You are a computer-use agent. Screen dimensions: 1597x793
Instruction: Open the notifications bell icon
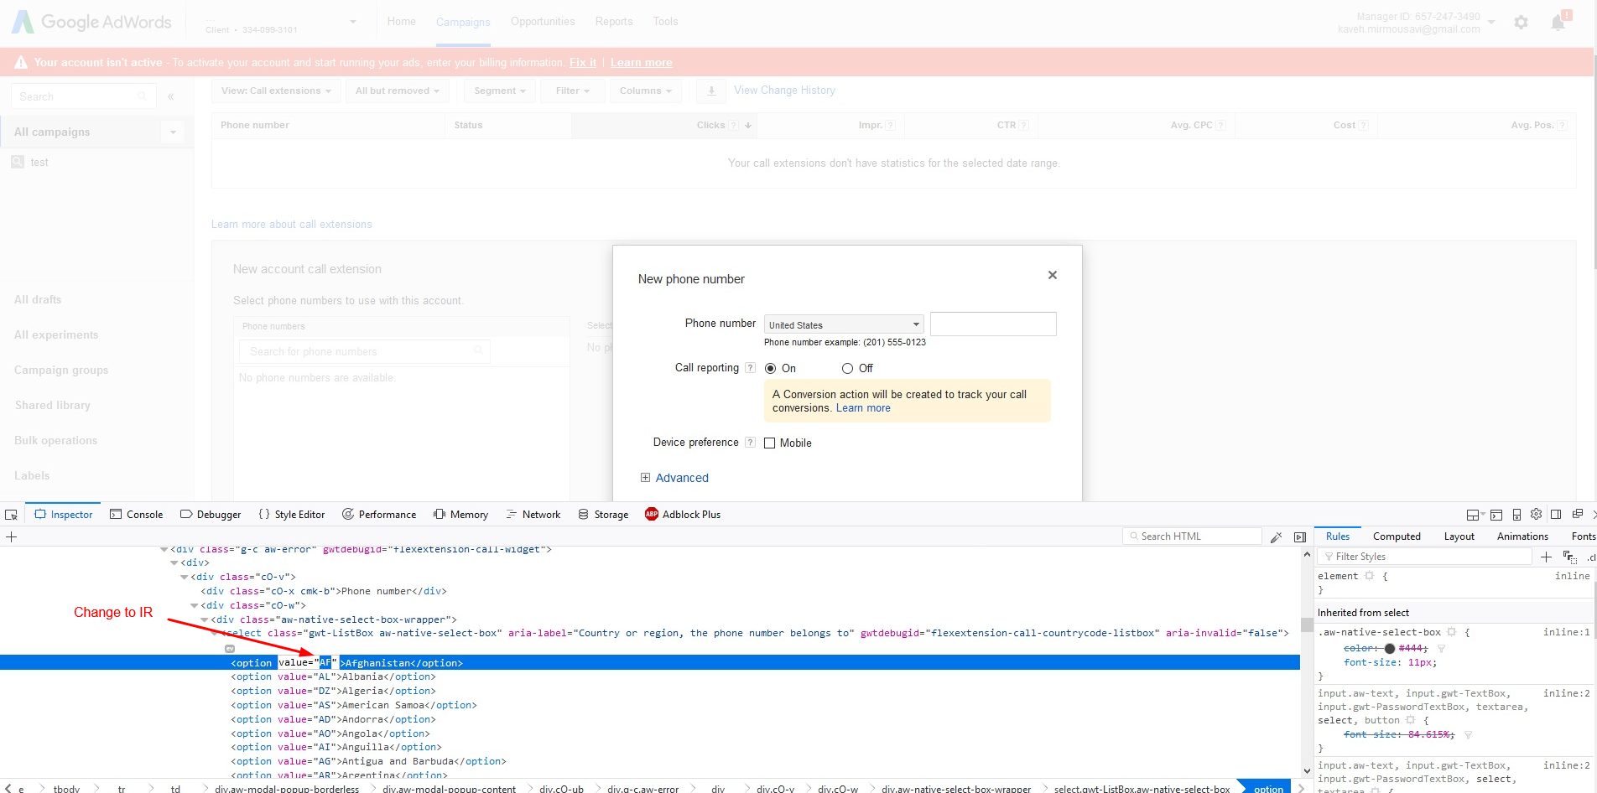pos(1558,23)
